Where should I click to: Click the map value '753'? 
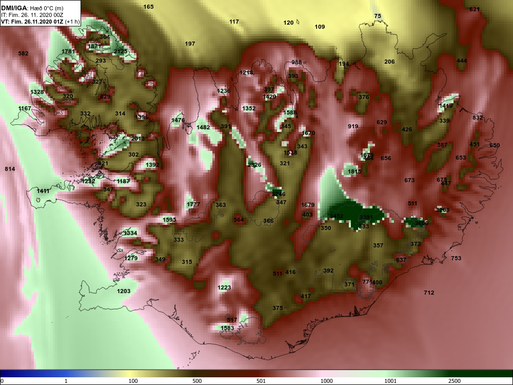[x=456, y=258]
